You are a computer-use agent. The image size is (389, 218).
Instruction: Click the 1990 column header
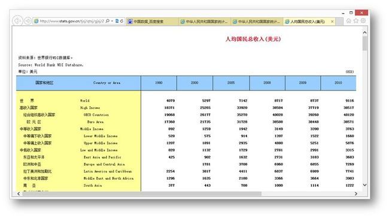[159, 83]
